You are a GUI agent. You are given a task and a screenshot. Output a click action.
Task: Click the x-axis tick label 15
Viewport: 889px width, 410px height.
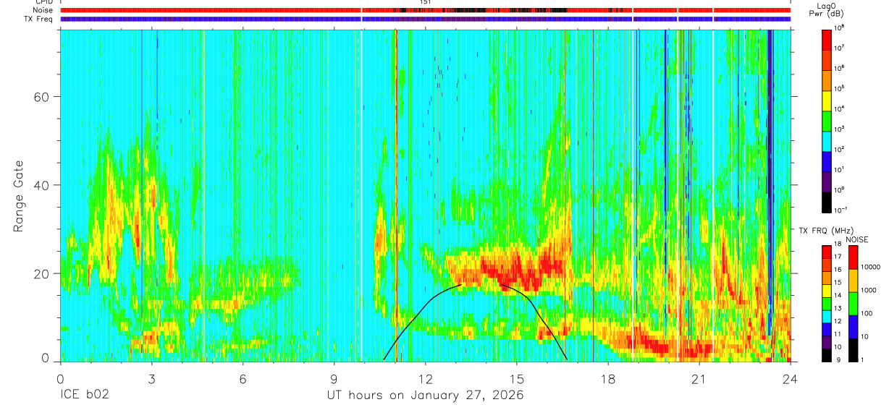coord(517,379)
